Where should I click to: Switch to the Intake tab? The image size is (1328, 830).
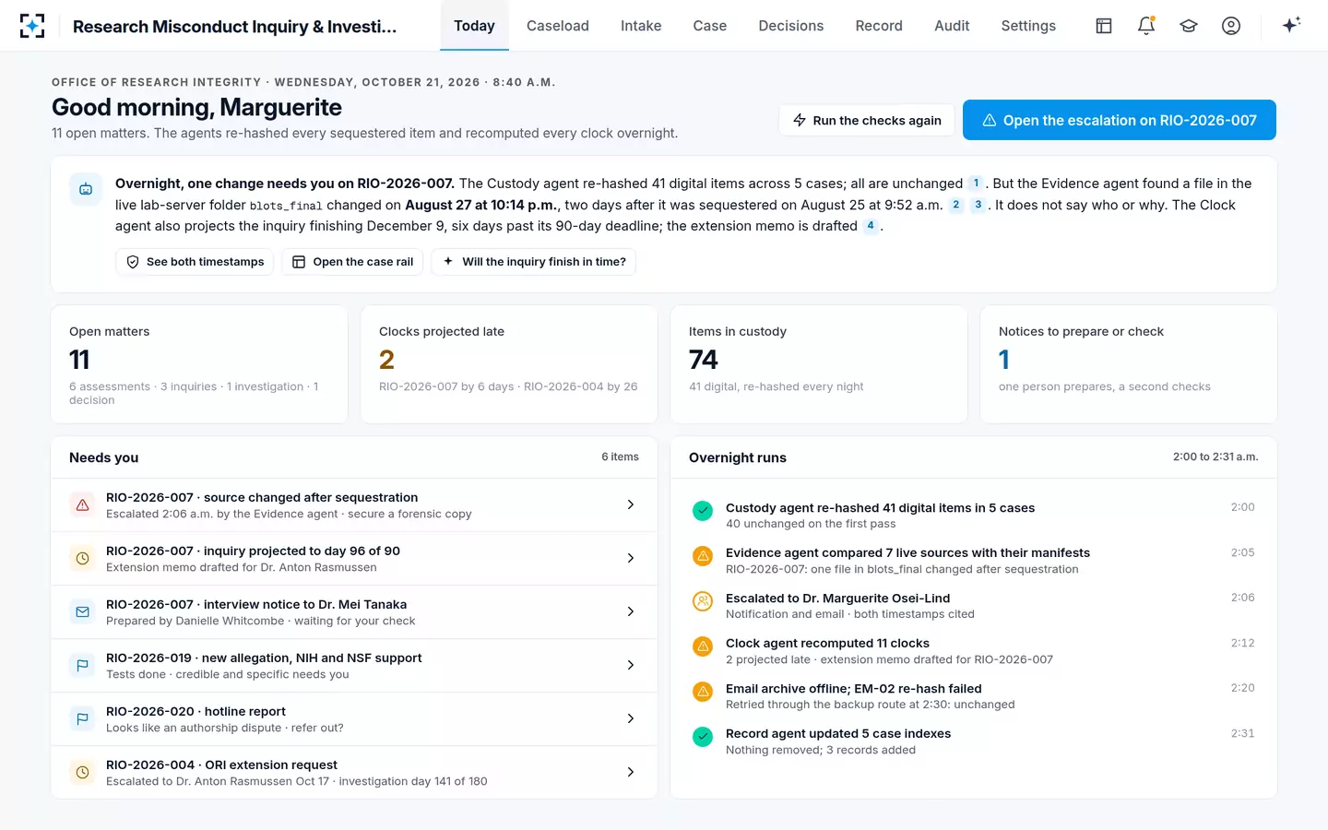point(641,26)
